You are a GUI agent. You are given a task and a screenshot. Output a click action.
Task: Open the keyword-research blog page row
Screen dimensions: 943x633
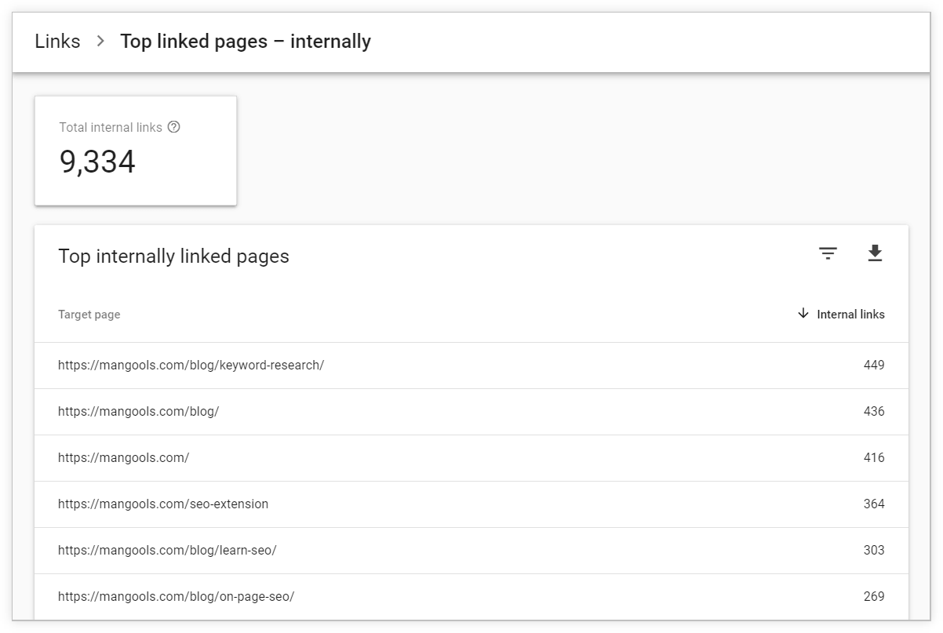coord(471,366)
